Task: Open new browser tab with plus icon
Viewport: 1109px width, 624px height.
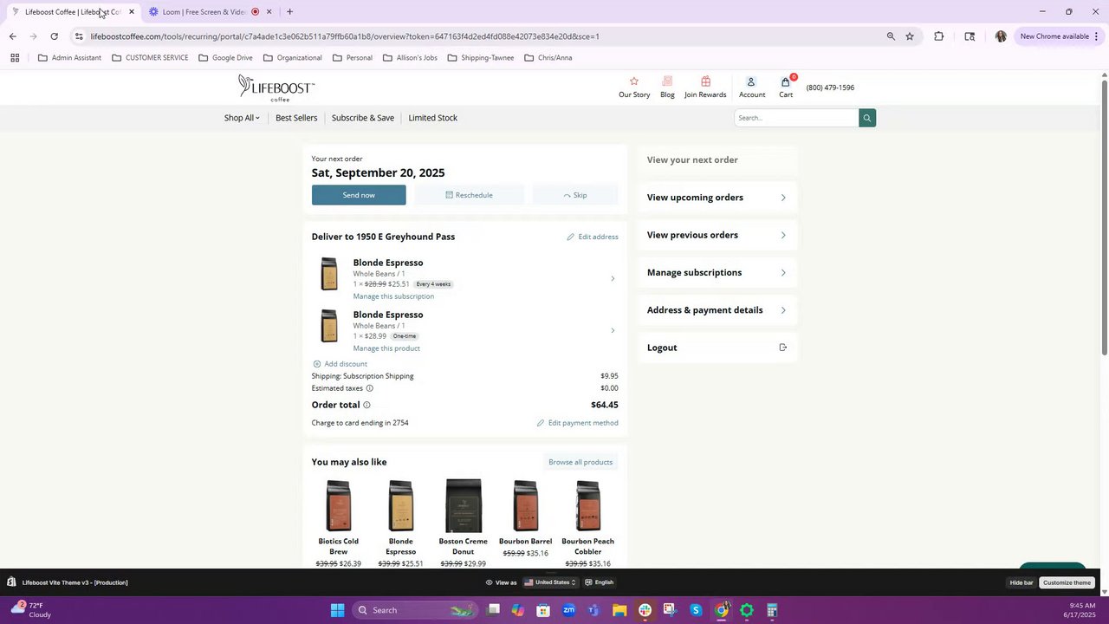Action: coord(289,12)
